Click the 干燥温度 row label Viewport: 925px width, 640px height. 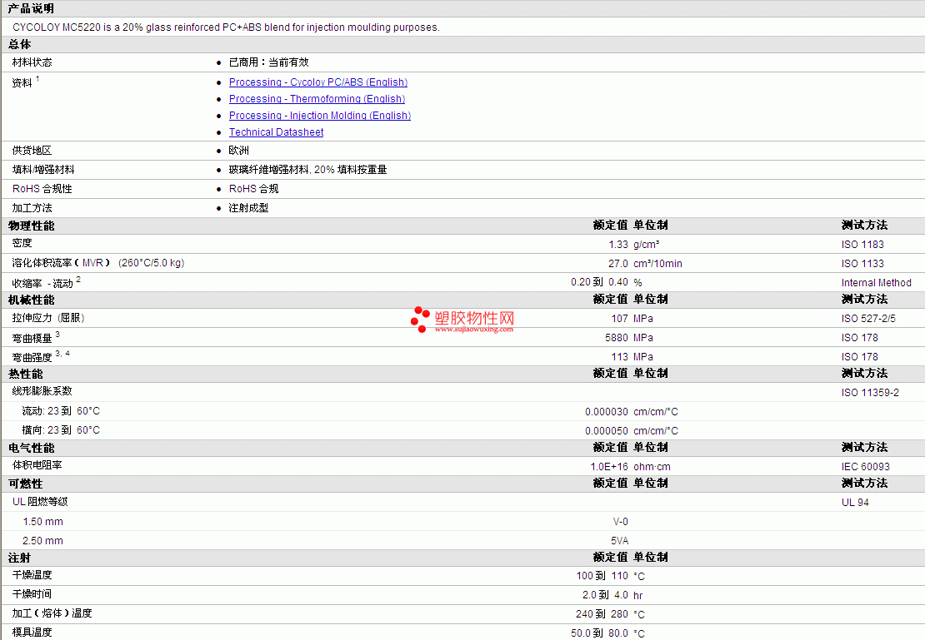(x=32, y=574)
